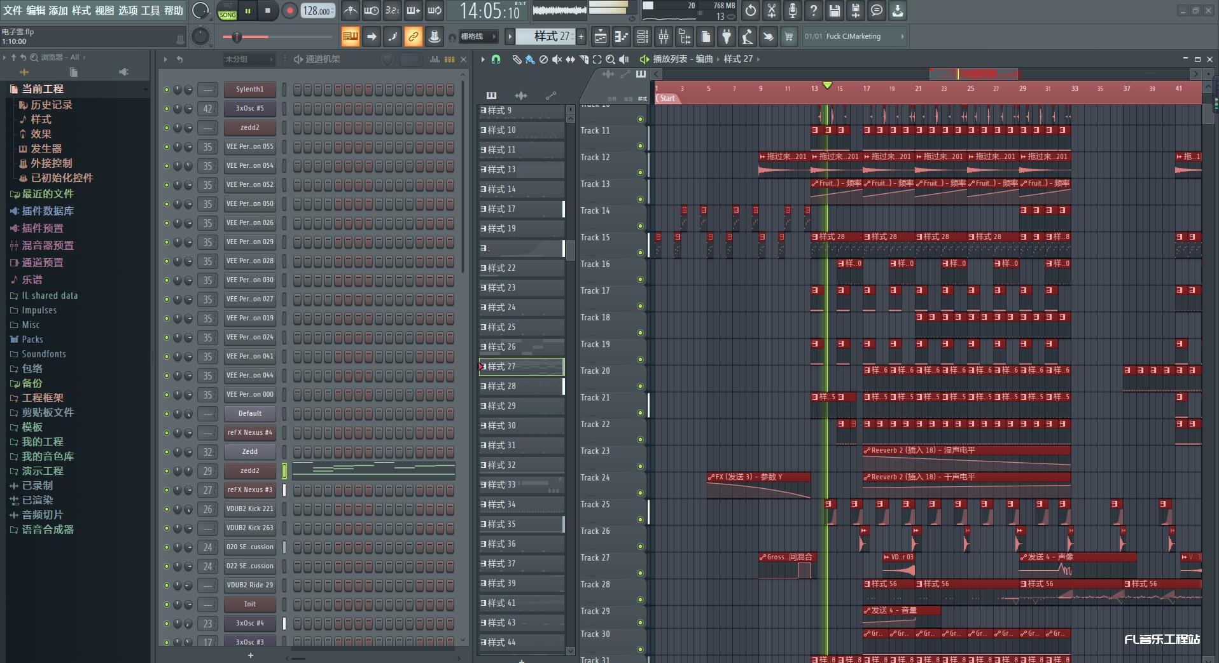Click the microphone one-click recording icon
Image resolution: width=1219 pixels, height=663 pixels.
[793, 10]
